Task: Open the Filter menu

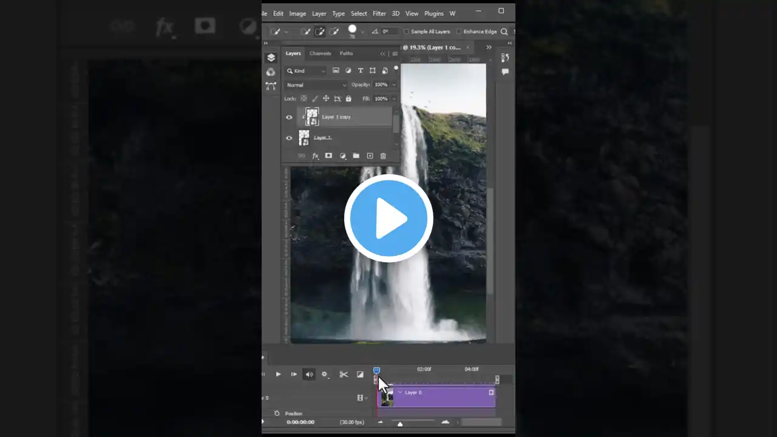Action: click(x=379, y=13)
